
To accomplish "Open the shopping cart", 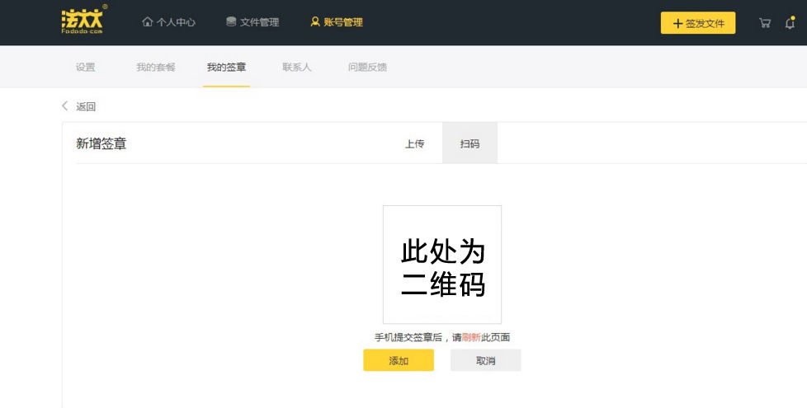I will tap(765, 23).
